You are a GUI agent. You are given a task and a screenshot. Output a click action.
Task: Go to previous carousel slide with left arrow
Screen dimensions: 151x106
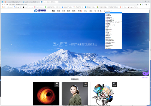(x=12, y=45)
